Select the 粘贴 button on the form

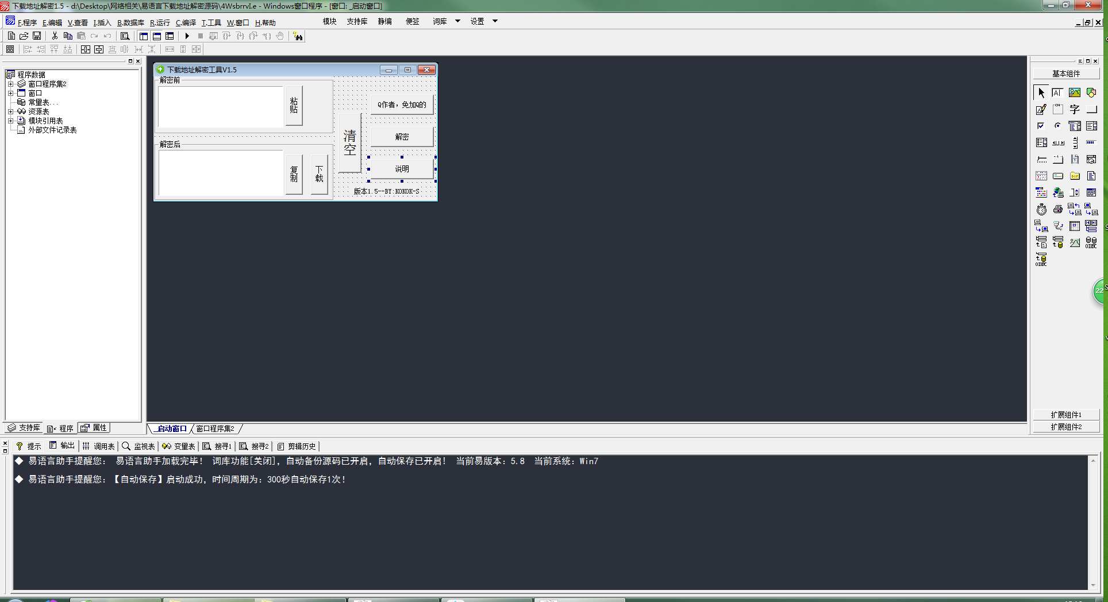[x=294, y=105]
